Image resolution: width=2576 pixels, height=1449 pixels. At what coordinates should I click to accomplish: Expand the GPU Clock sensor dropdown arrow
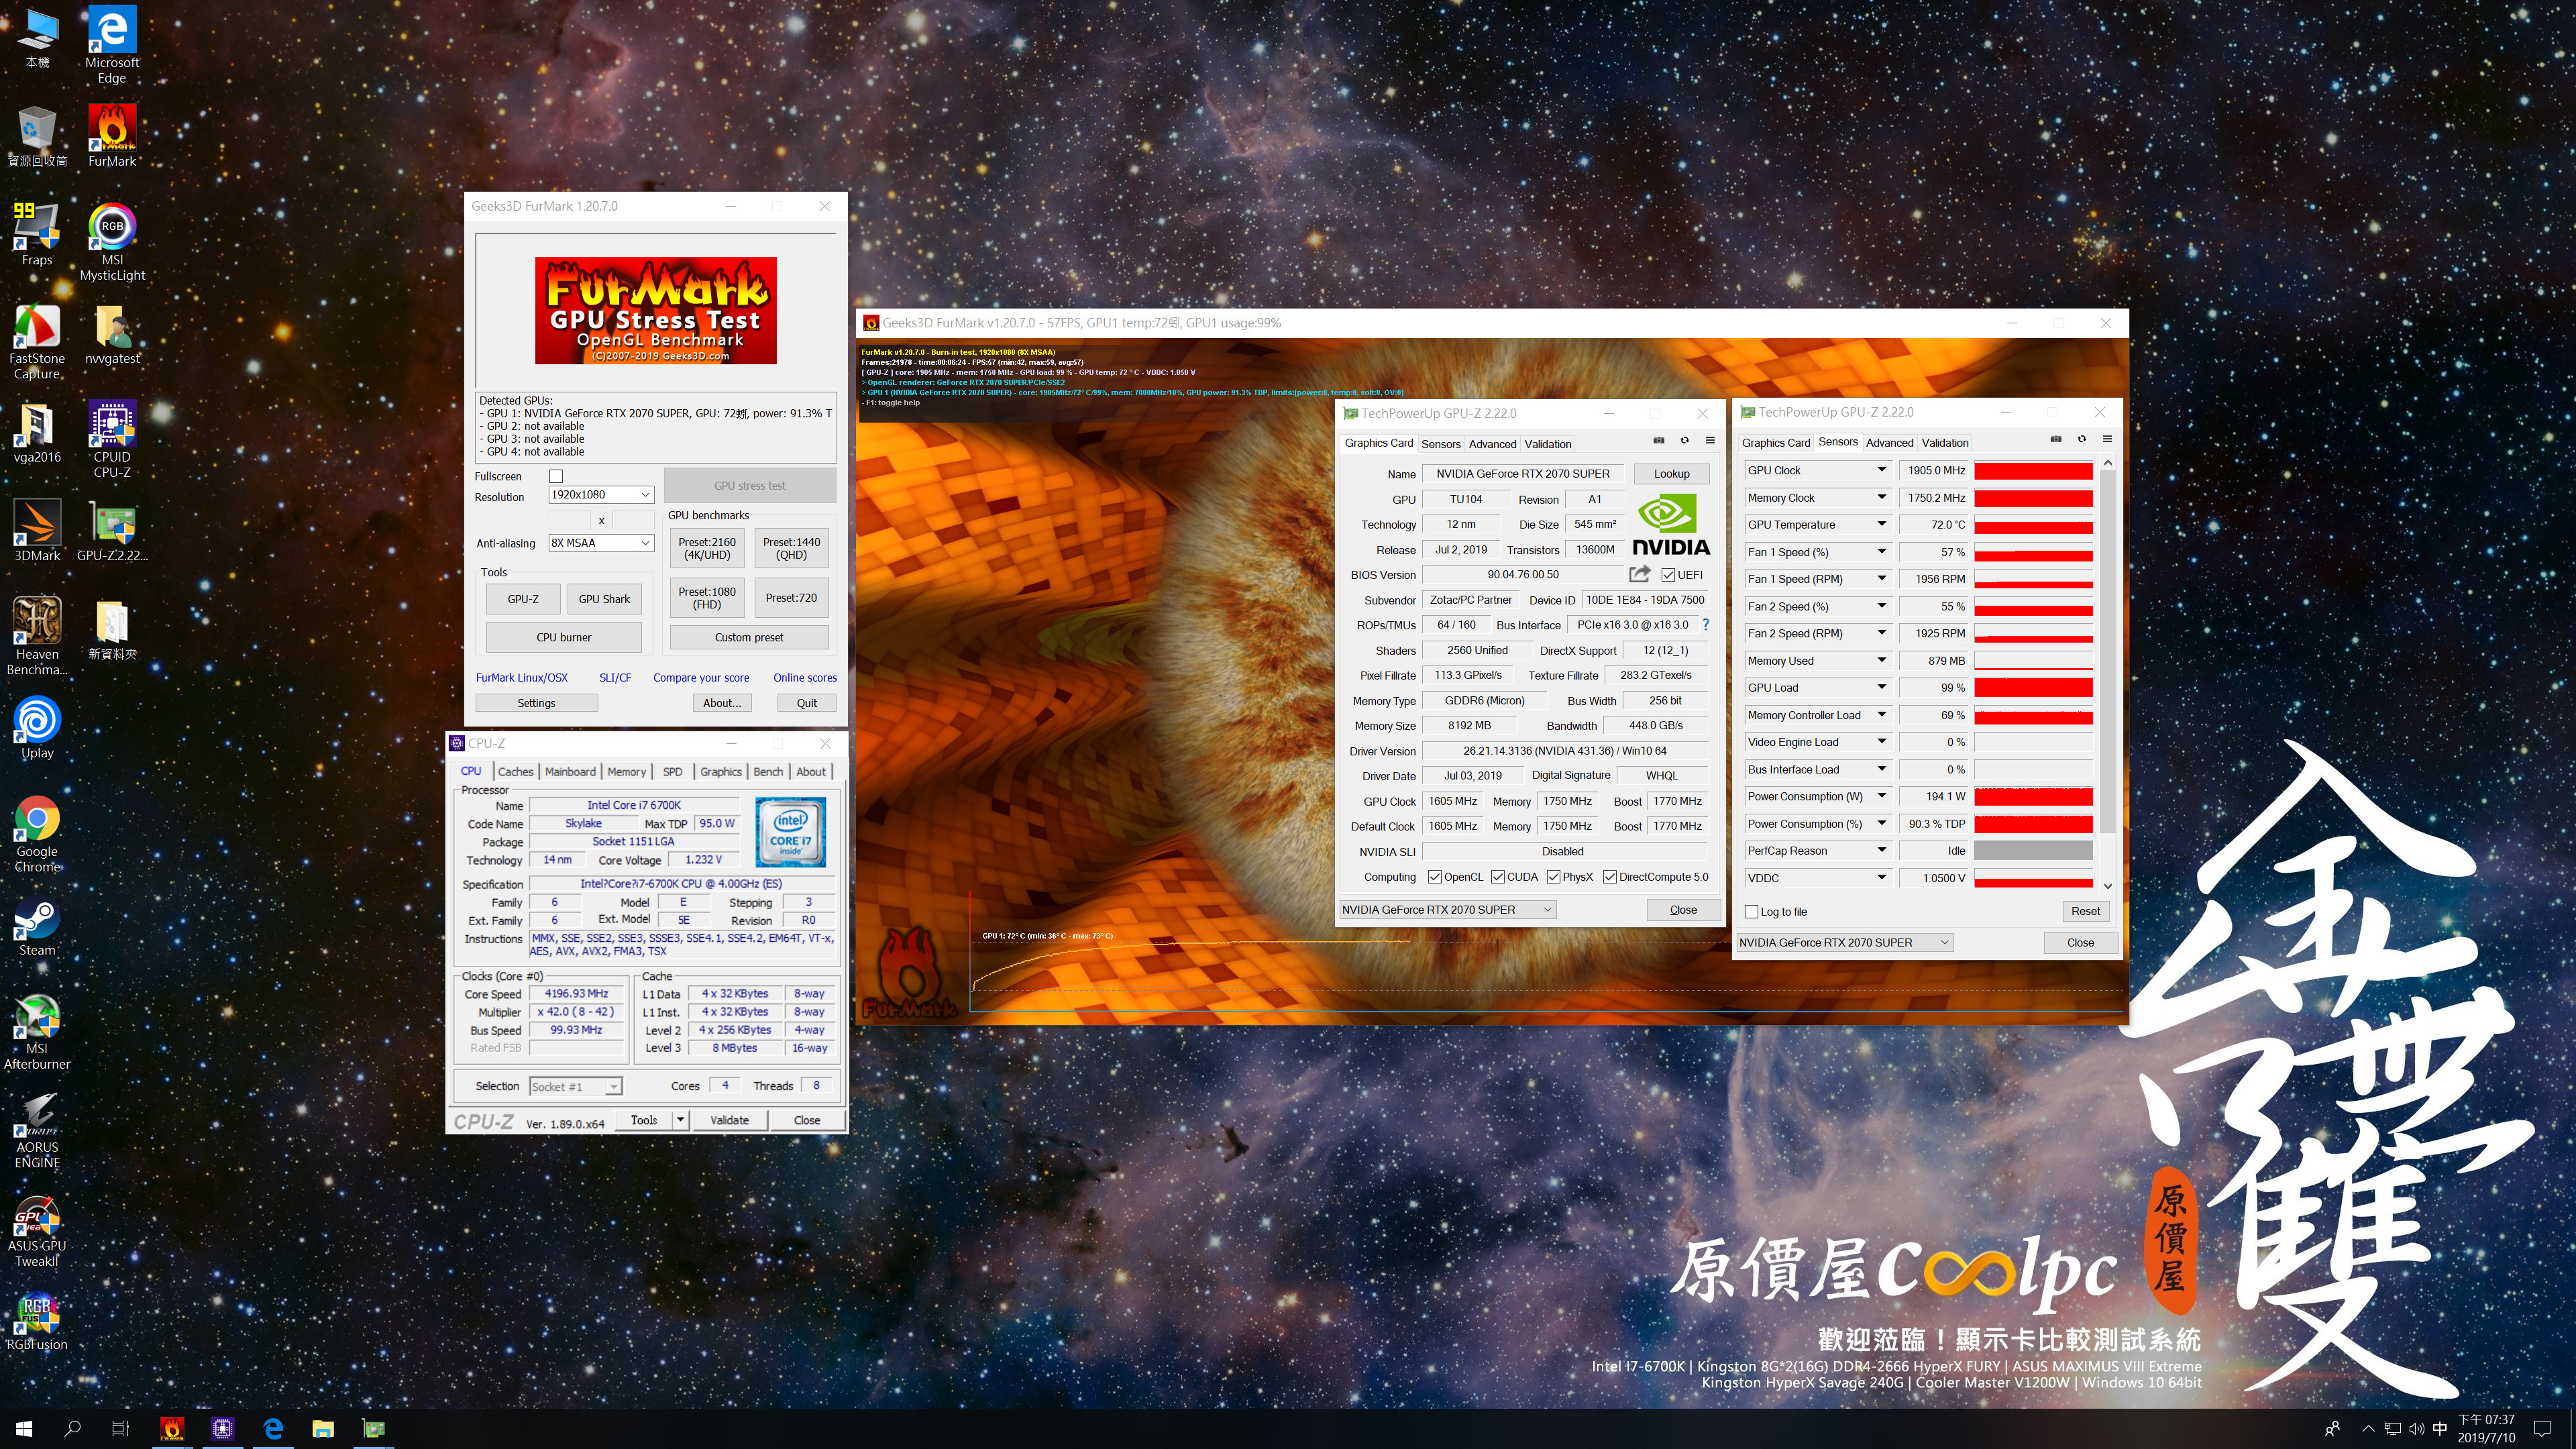1881,470
